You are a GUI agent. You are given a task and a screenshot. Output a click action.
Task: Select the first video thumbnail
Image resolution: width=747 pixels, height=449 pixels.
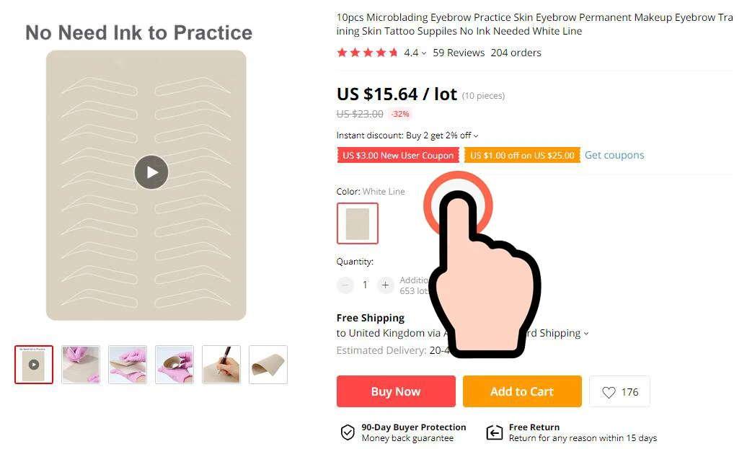[34, 365]
